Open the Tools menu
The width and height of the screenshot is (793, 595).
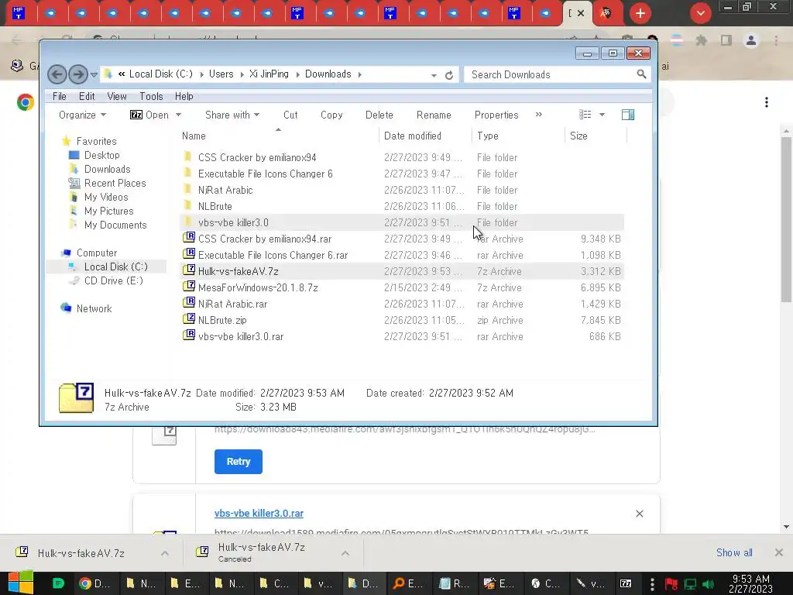151,96
